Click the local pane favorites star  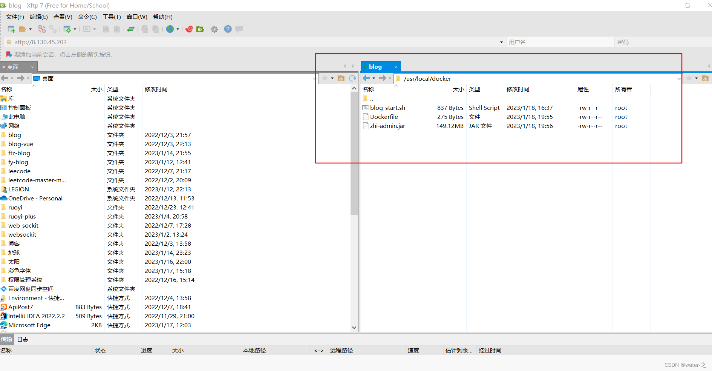tap(325, 78)
